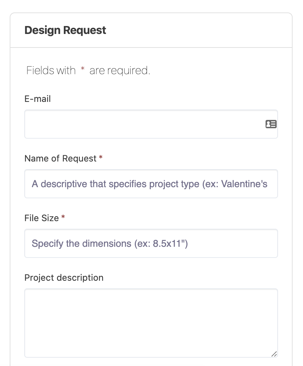Select the Project description label

(64, 277)
